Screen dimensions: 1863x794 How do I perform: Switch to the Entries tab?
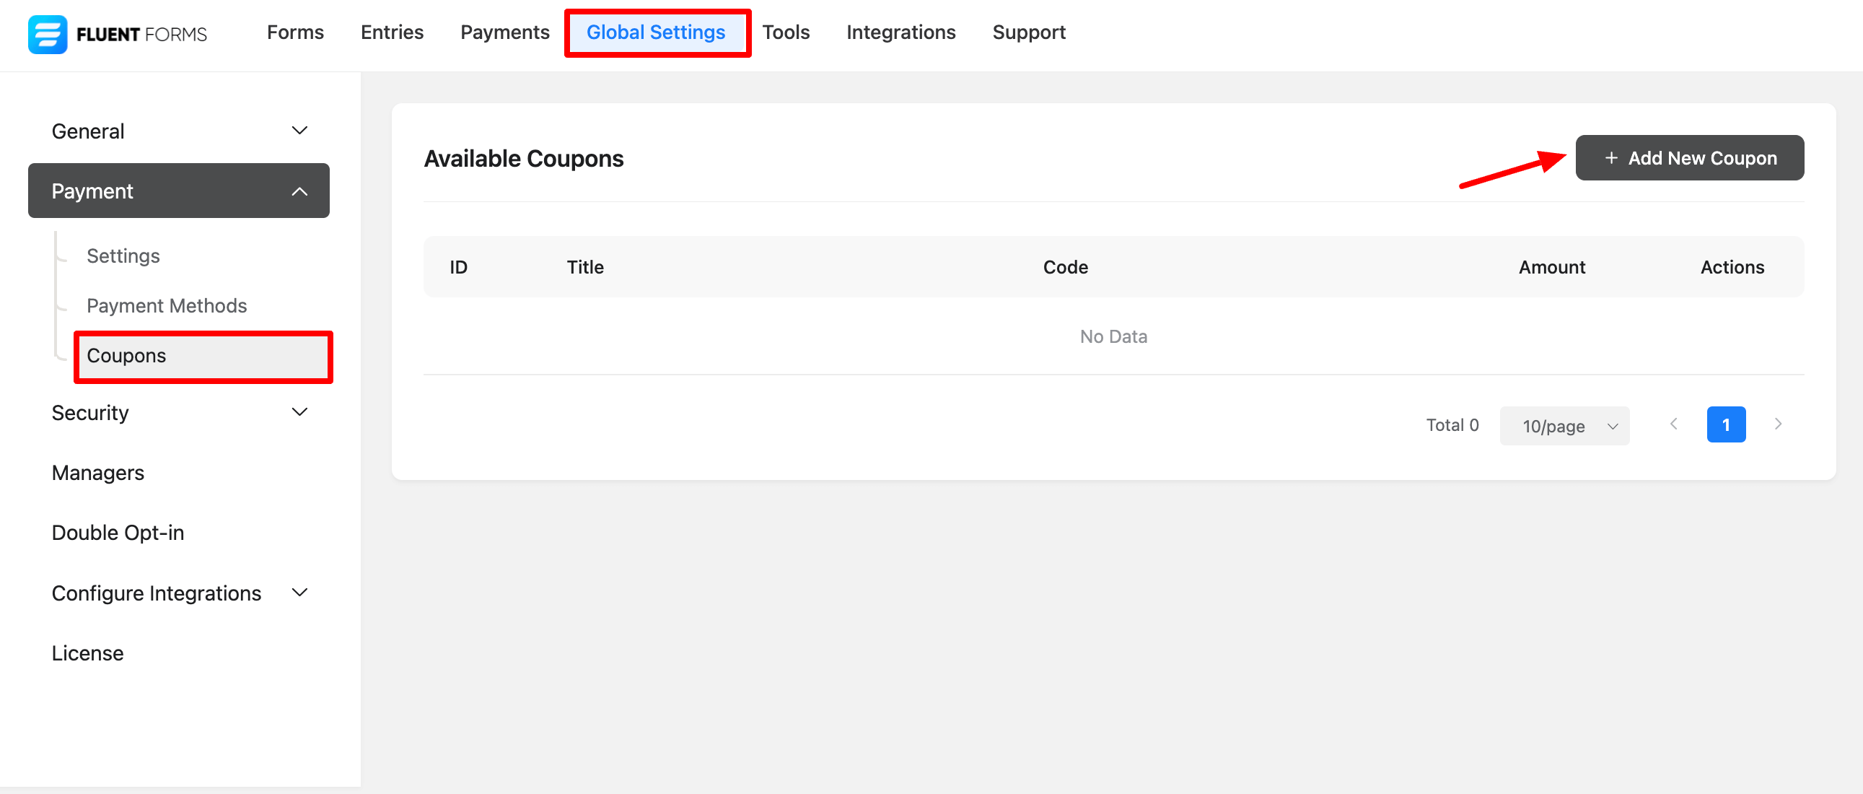click(392, 32)
